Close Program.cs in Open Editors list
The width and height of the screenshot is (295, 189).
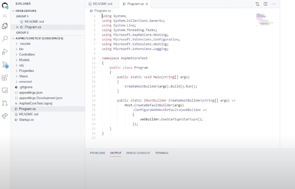(17, 27)
